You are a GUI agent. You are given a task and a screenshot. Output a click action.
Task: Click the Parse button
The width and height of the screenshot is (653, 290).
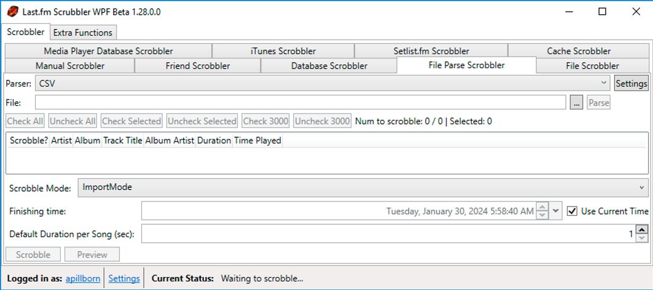(599, 103)
